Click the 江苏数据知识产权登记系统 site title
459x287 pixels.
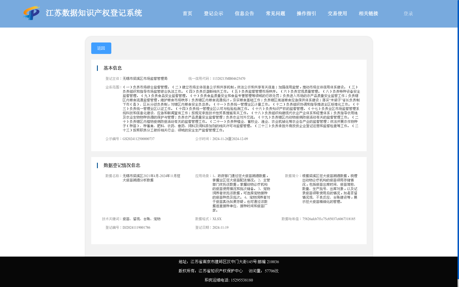pyautogui.click(x=94, y=13)
